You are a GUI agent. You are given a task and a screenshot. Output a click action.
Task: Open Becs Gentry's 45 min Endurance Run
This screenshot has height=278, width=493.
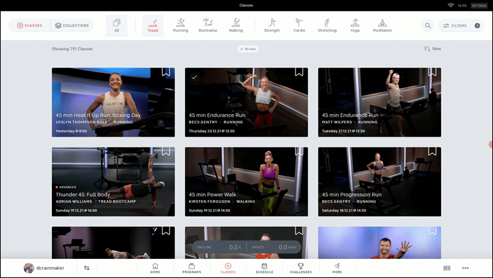coord(246,102)
